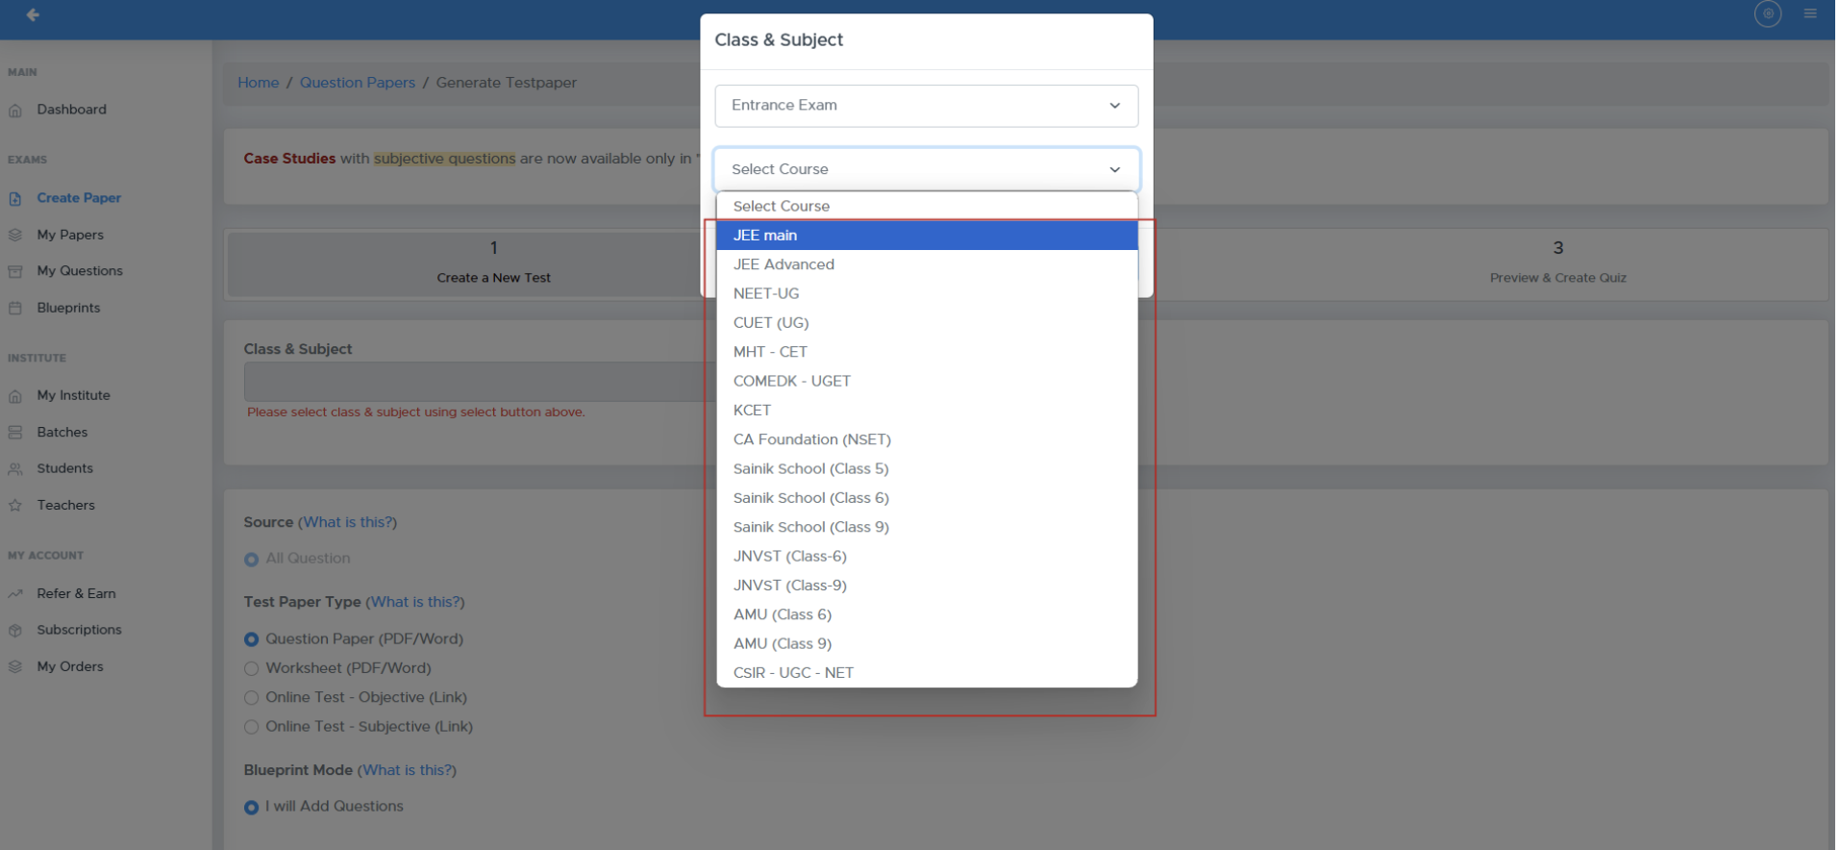This screenshot has width=1840, height=850.
Task: Open Blueprint Mode What is this? link
Action: [x=407, y=770]
